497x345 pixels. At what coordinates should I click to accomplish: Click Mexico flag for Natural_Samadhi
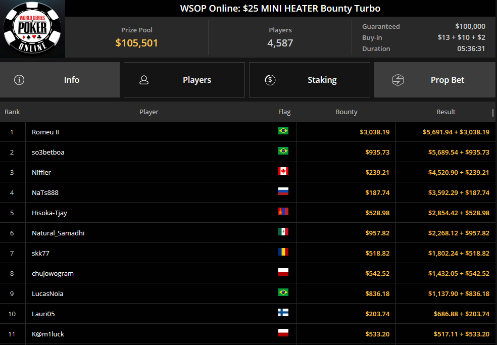click(x=283, y=232)
